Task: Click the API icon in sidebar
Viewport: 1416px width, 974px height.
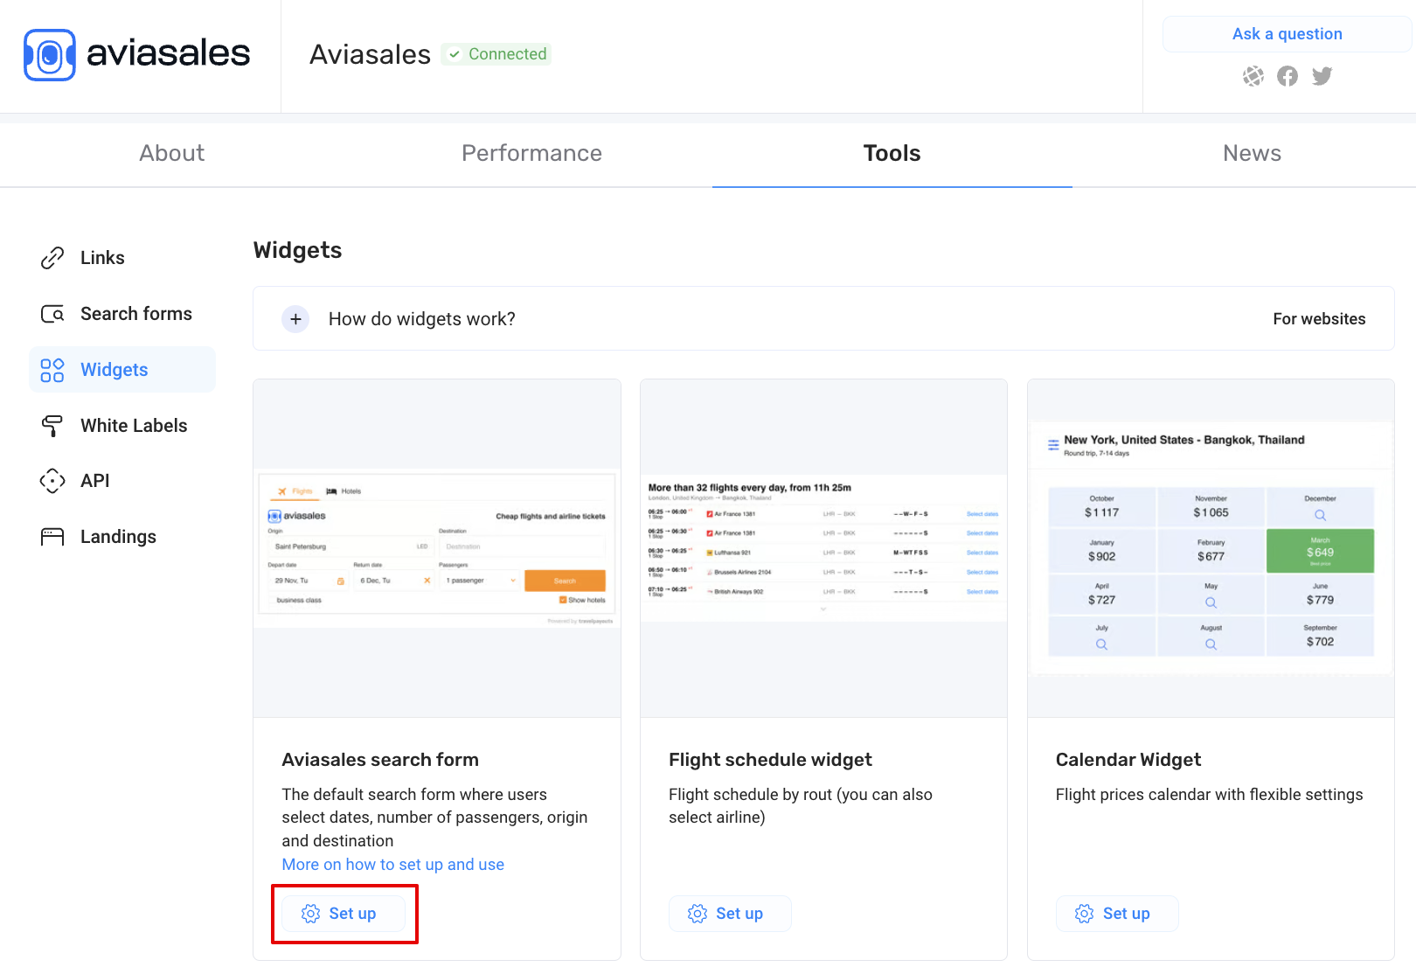Action: click(x=52, y=481)
